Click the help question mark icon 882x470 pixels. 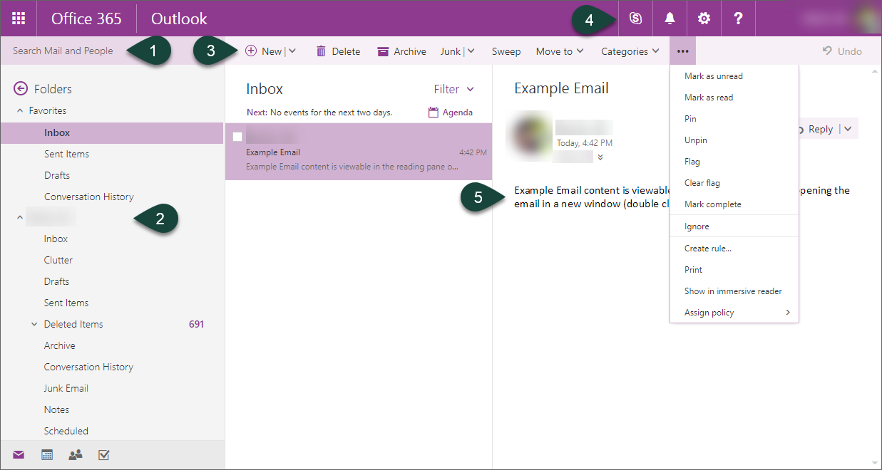[x=738, y=19]
